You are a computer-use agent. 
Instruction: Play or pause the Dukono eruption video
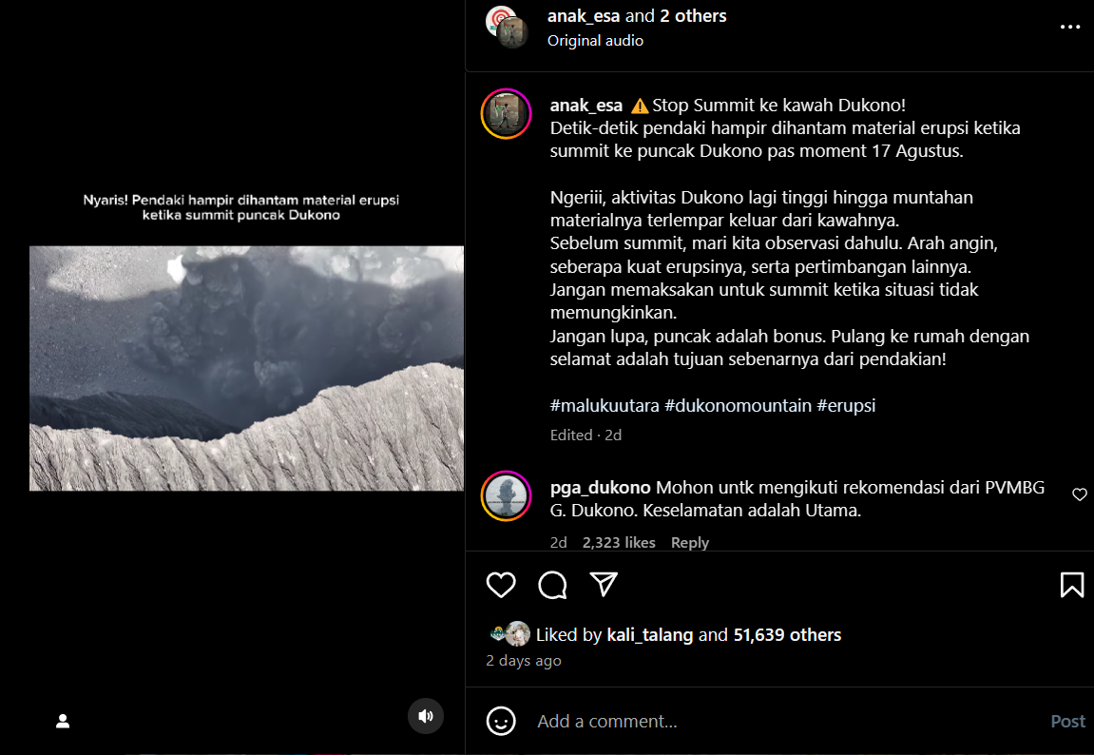[246, 368]
